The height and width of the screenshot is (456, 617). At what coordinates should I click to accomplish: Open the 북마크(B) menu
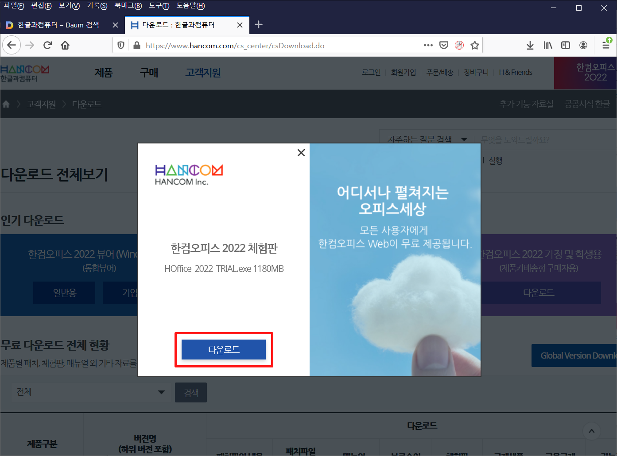coord(128,6)
